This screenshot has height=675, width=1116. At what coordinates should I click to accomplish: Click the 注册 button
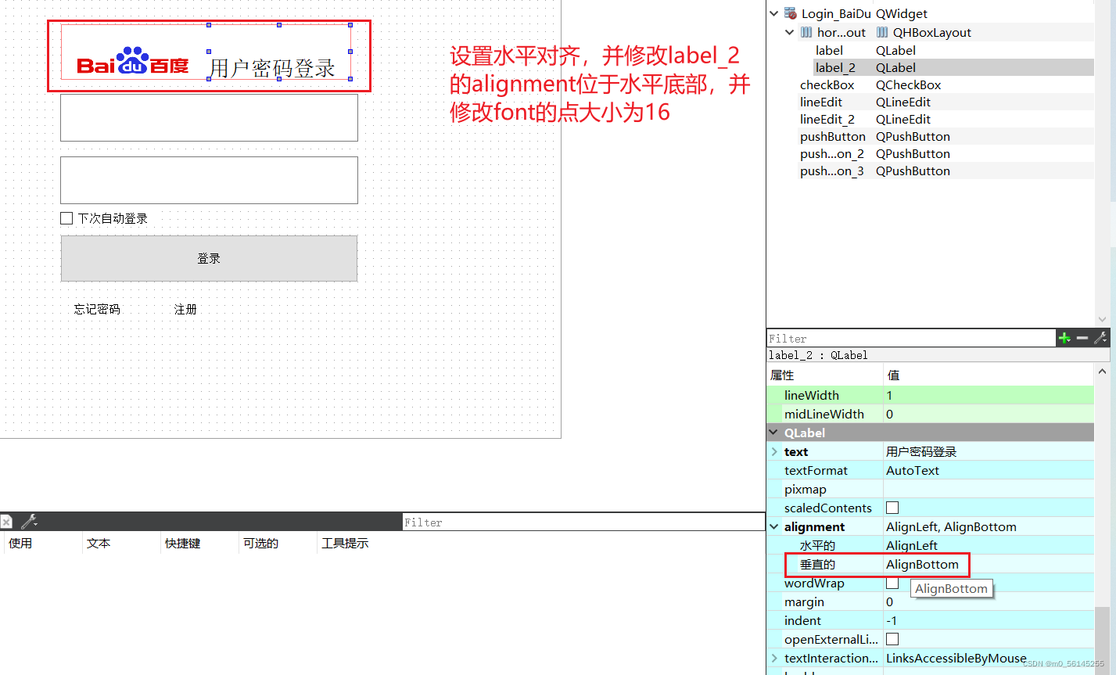185,309
